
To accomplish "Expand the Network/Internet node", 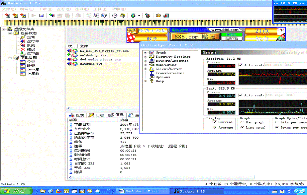I will pos(145,61).
